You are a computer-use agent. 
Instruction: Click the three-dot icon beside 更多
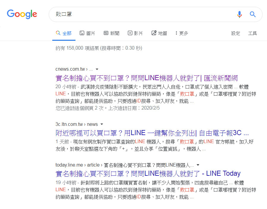176,33
